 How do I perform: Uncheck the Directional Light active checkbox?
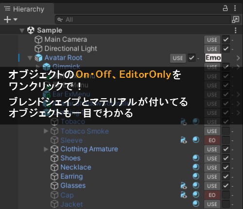pyautogui.click(x=226, y=49)
